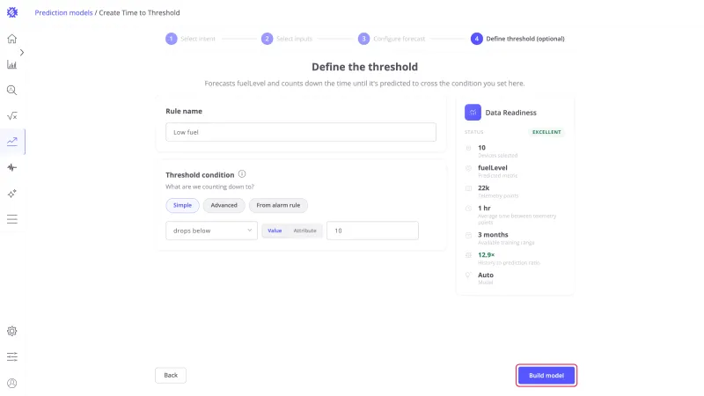Open the Home sidebar icon
This screenshot has width=704, height=396.
click(12, 39)
